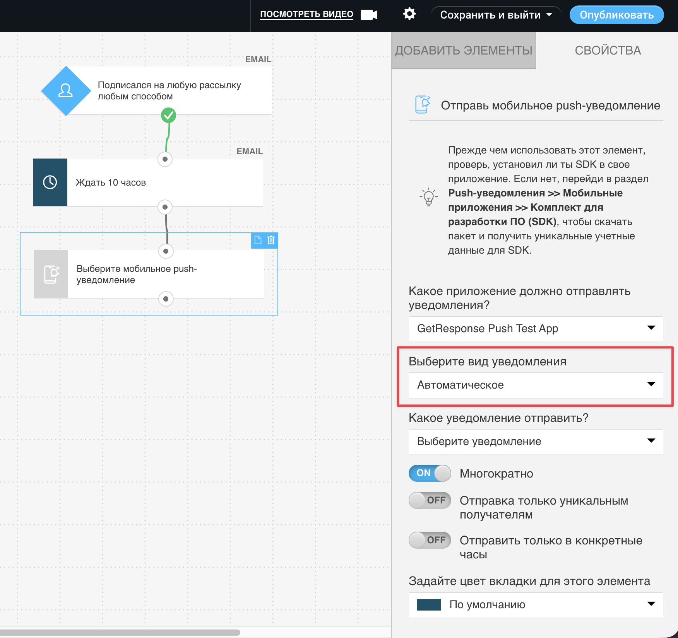678x638 pixels.
Task: Select the blue subscriber diamond icon
Action: 66,91
